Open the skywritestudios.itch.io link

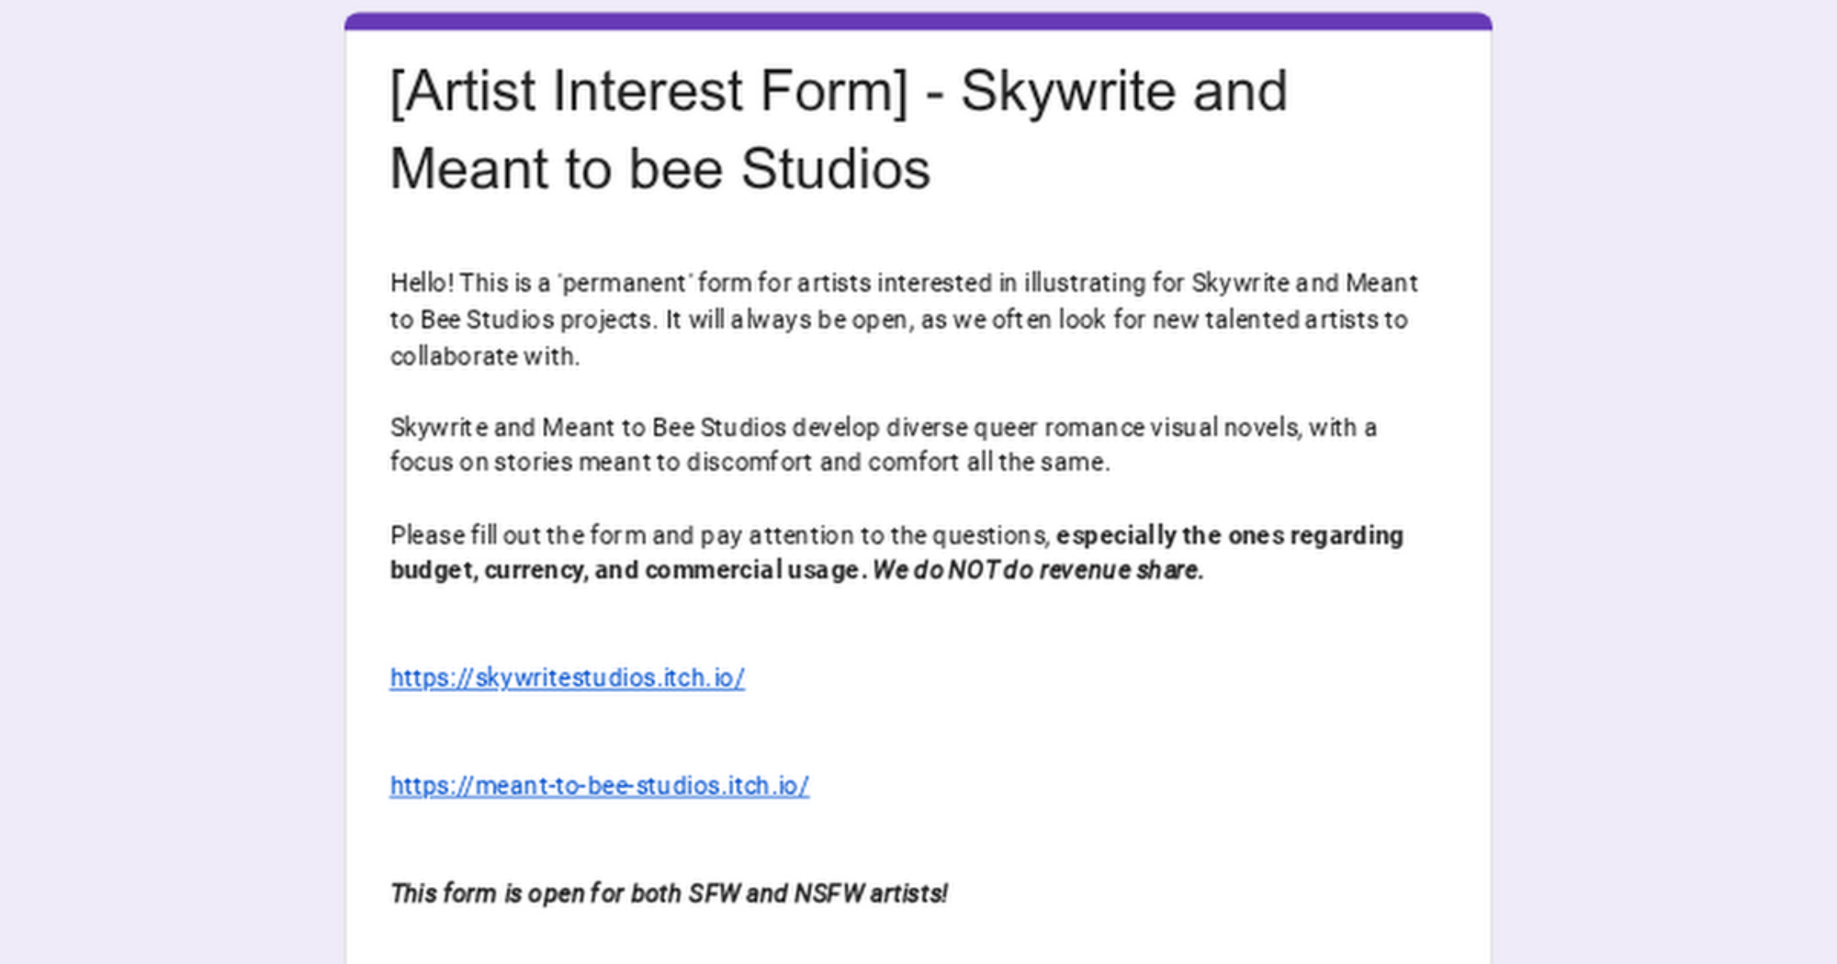(x=567, y=678)
